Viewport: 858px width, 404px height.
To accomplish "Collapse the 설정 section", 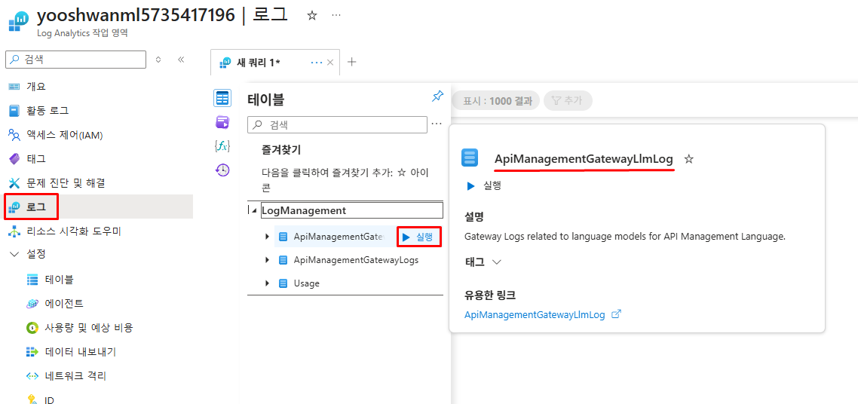I will pyautogui.click(x=14, y=254).
